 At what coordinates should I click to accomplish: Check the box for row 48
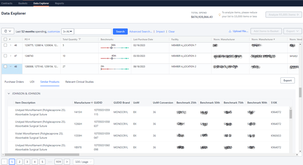point(5,66)
